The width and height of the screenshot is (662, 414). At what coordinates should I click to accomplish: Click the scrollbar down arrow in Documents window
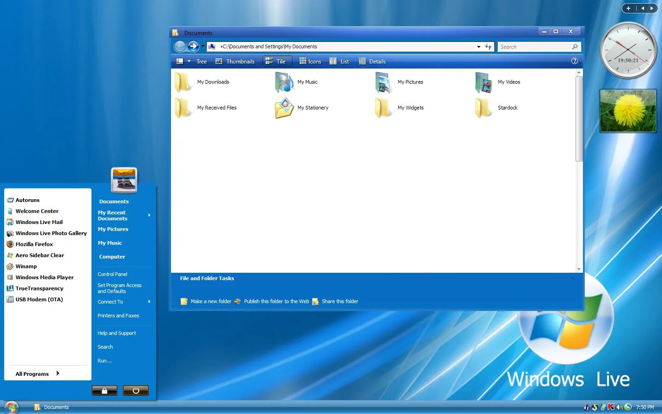[579, 269]
